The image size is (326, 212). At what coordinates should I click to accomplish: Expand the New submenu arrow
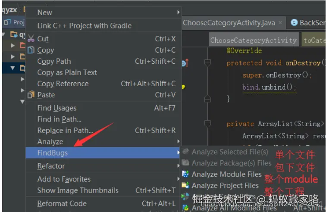pyautogui.click(x=178, y=12)
